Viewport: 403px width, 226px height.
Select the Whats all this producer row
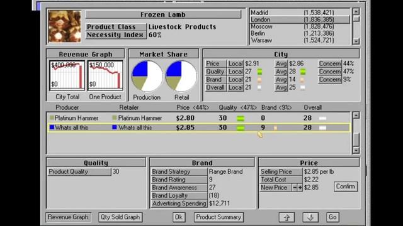199,127
